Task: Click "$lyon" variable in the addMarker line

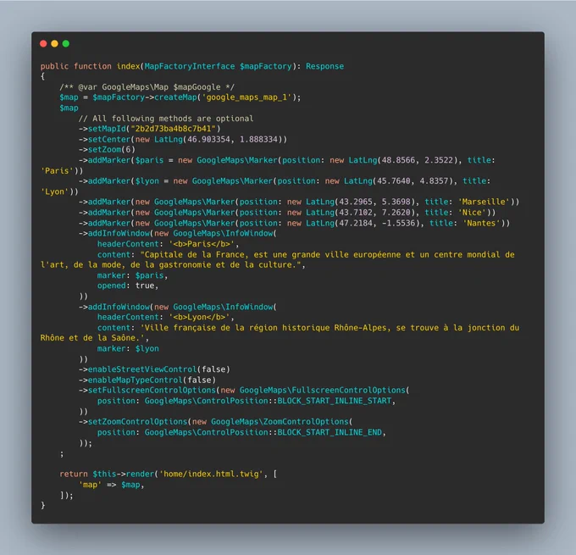Action: [147, 181]
